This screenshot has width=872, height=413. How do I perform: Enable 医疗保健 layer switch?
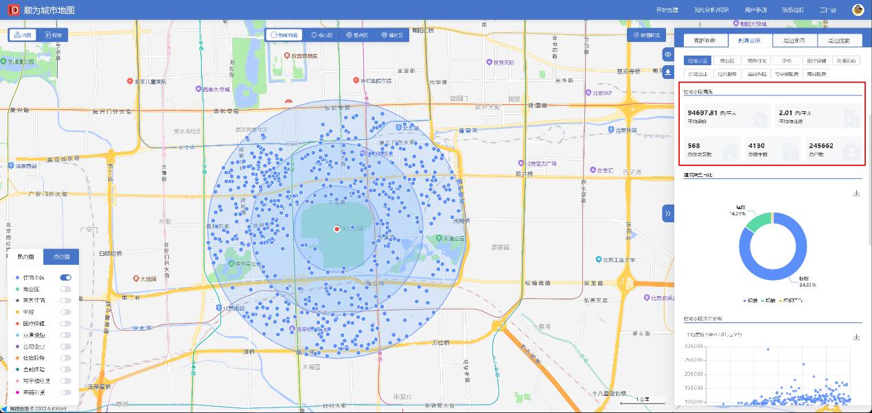66,323
